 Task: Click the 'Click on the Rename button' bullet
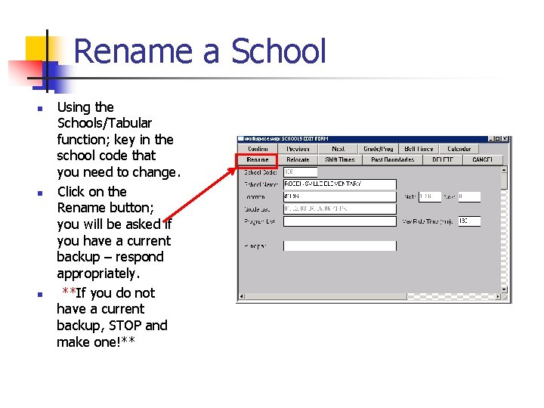pos(115,233)
